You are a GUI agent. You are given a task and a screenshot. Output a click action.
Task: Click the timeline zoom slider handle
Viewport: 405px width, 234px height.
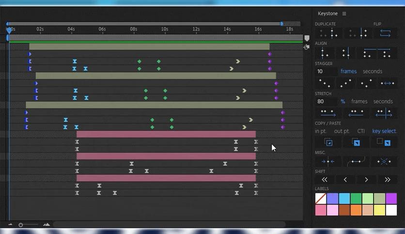coord(21,225)
